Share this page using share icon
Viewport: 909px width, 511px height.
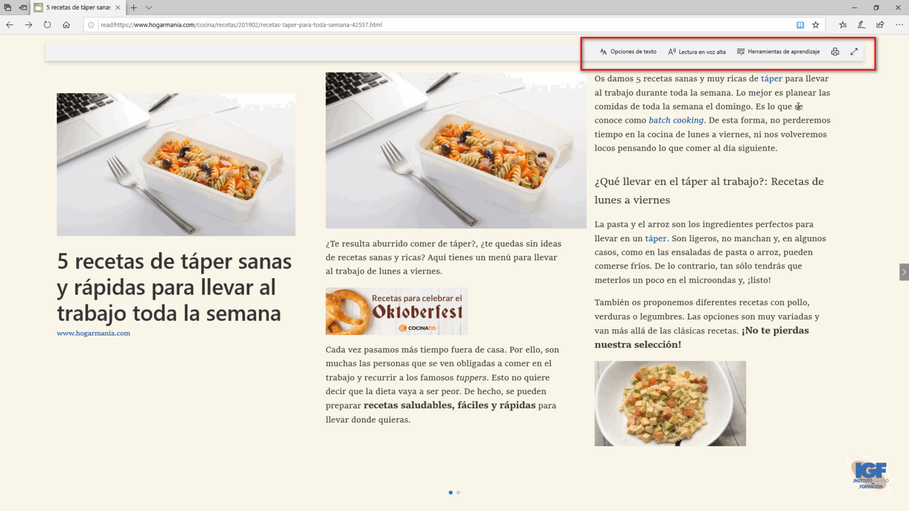tap(880, 25)
